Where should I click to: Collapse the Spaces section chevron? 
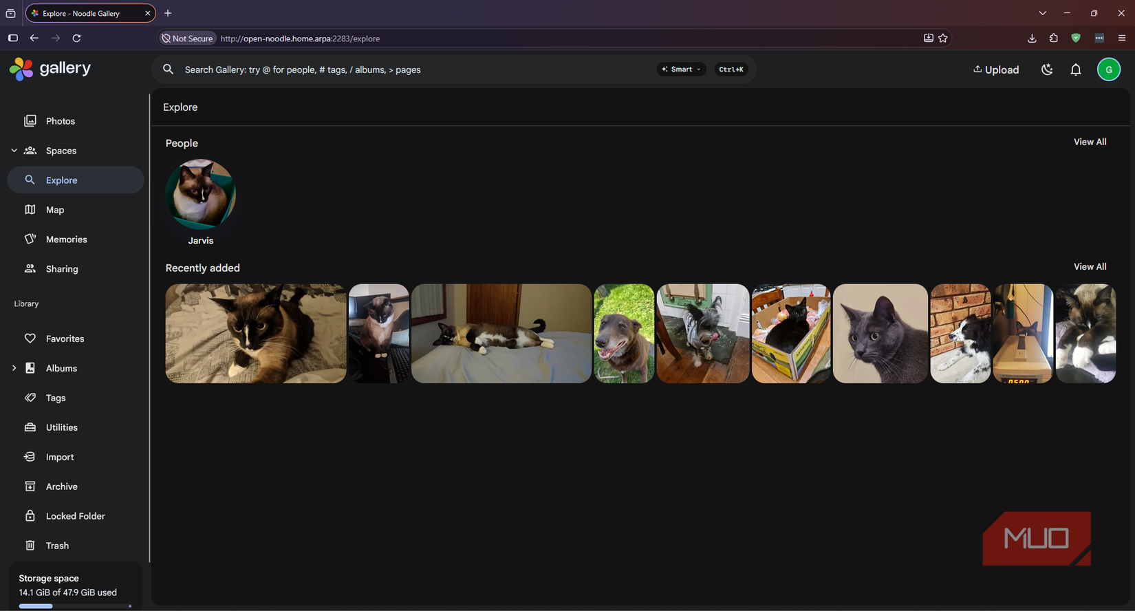pyautogui.click(x=14, y=151)
